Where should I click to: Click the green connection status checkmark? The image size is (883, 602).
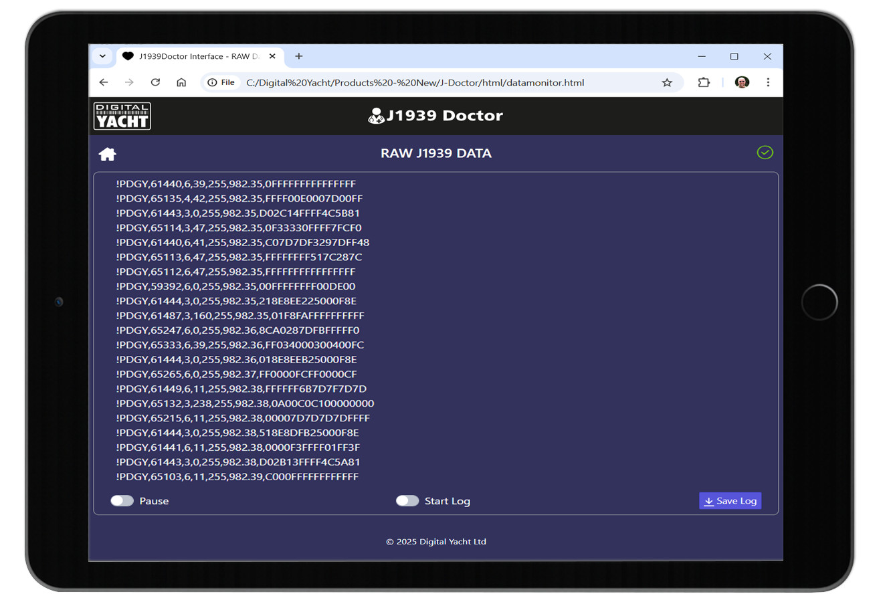click(765, 153)
